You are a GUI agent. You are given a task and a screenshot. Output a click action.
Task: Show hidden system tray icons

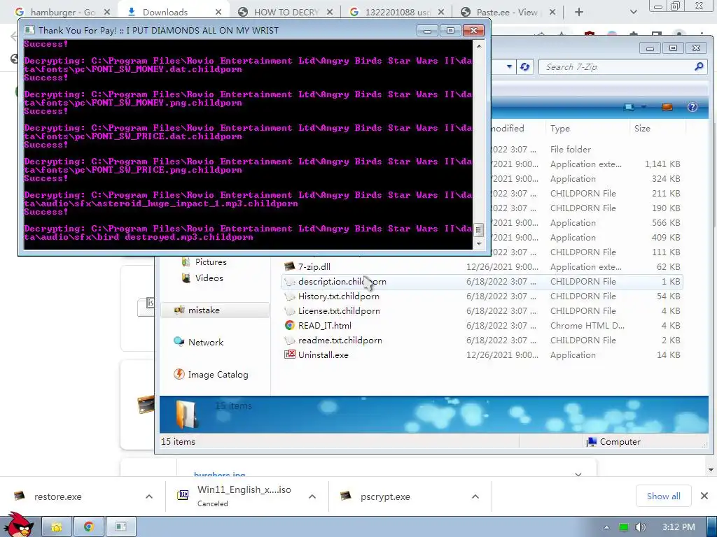(x=606, y=527)
